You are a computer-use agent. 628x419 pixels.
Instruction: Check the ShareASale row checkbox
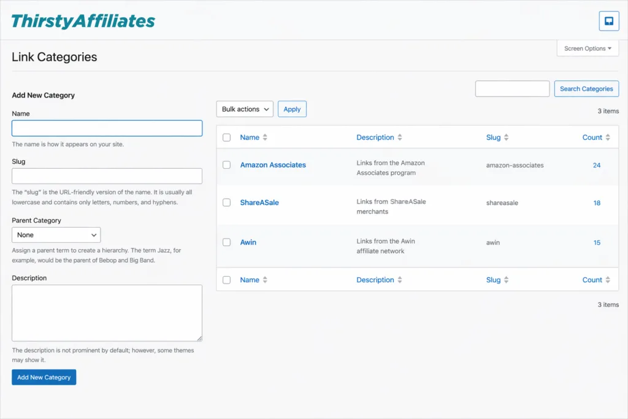[x=227, y=202]
